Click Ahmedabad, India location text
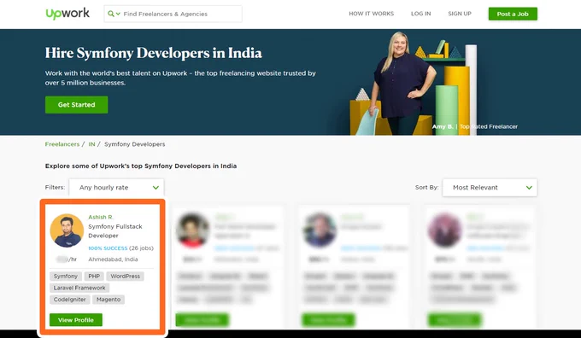581x338 pixels. (x=113, y=259)
